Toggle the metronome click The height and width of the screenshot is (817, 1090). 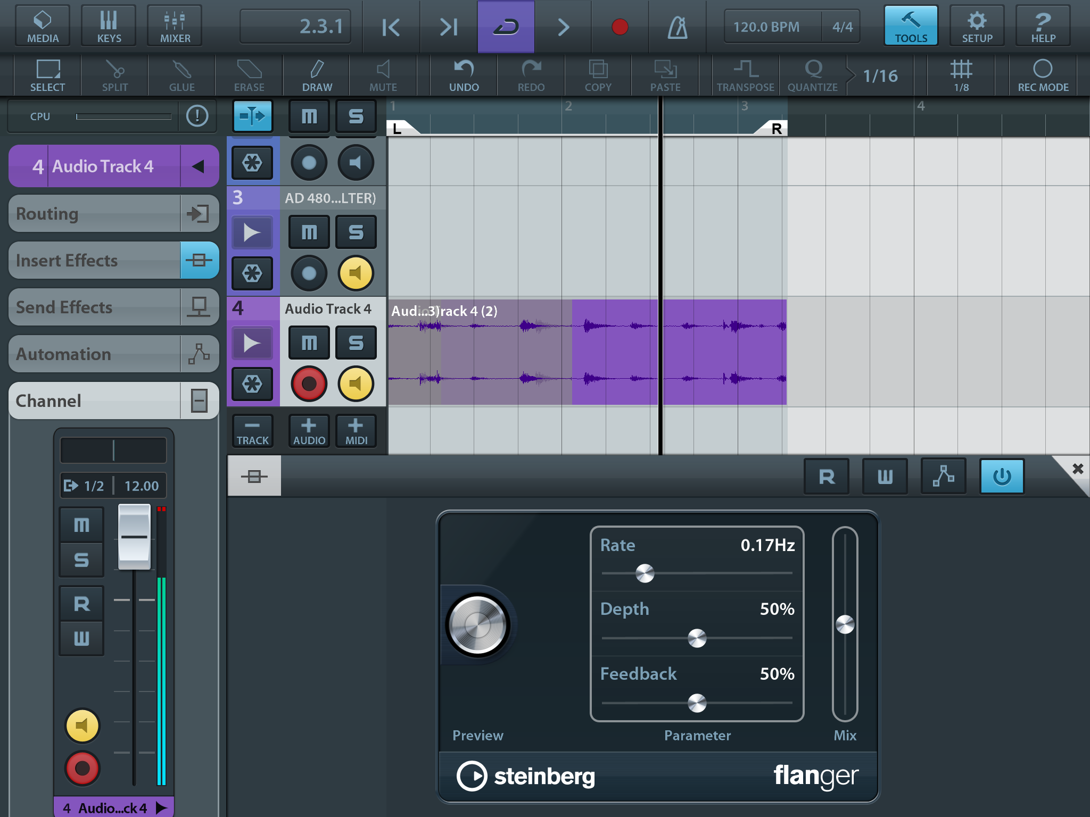pos(678,27)
